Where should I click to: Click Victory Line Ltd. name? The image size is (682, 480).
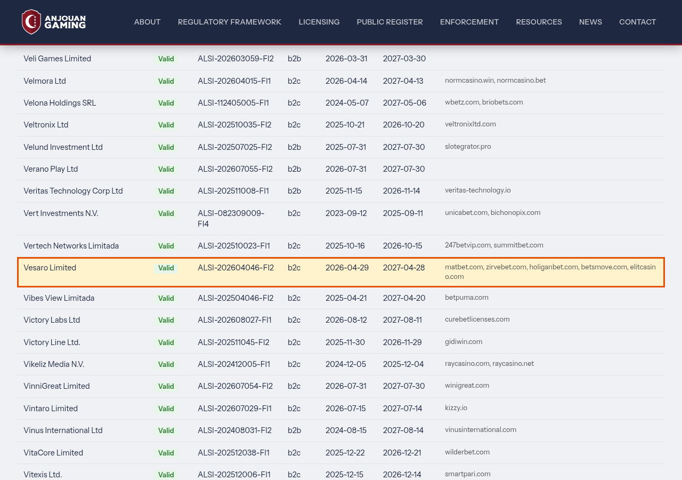coord(52,342)
